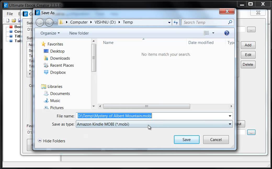Image resolution: width=272 pixels, height=169 pixels.
Task: Click Open folder icon in main toolbar
Action: 14,20
